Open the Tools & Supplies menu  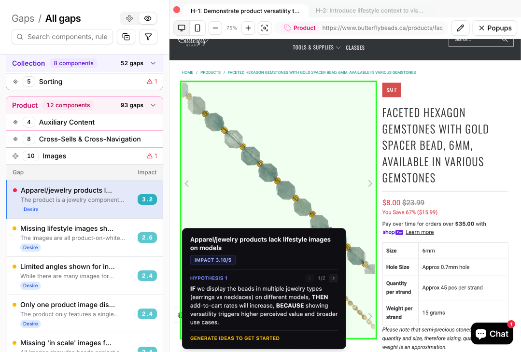[316, 47]
